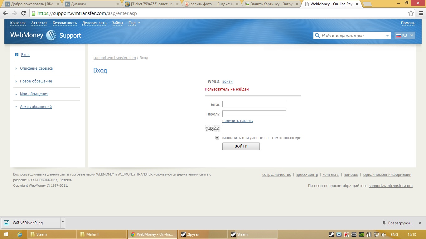This screenshot has width=426, height=239.
Task: Reload the current page
Action: [x=23, y=13]
